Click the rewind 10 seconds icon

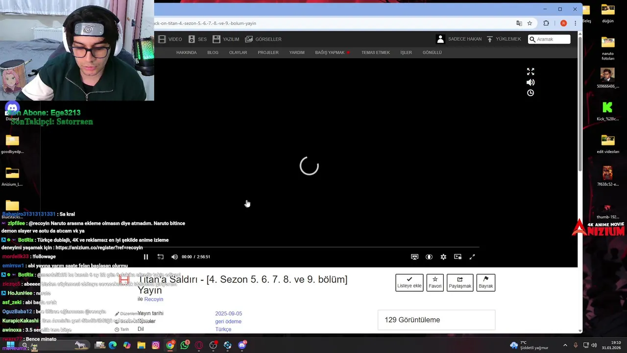[160, 257]
